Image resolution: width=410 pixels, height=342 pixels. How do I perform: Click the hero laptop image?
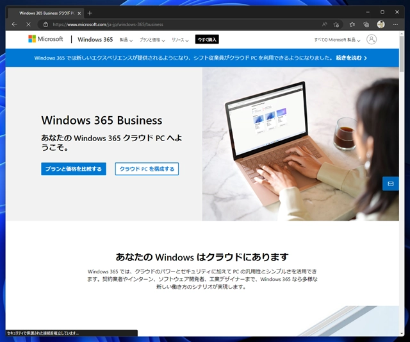pyautogui.click(x=300, y=144)
